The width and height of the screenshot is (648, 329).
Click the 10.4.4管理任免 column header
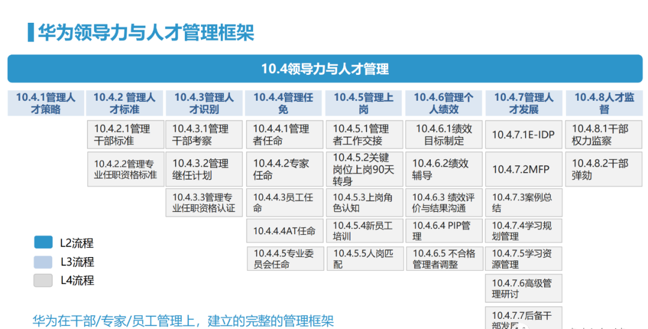click(x=283, y=103)
